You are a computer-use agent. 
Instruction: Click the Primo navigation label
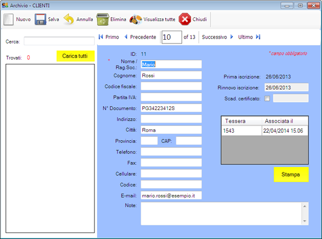tap(112, 37)
